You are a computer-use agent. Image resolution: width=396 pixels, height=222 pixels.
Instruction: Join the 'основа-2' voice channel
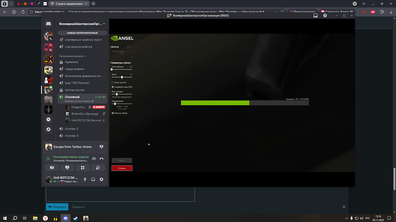pos(72,129)
